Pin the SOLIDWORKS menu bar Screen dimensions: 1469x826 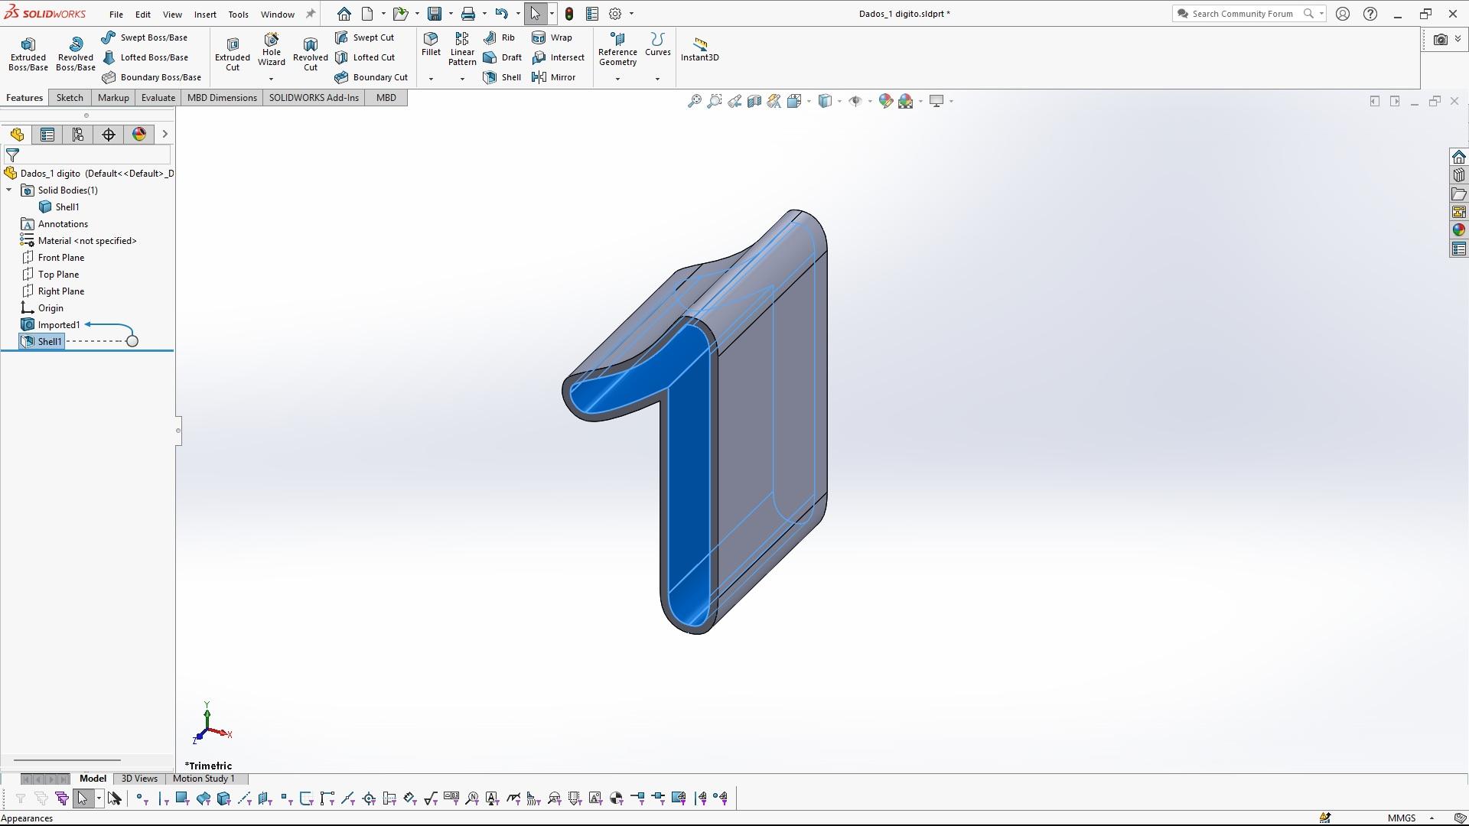tap(310, 14)
